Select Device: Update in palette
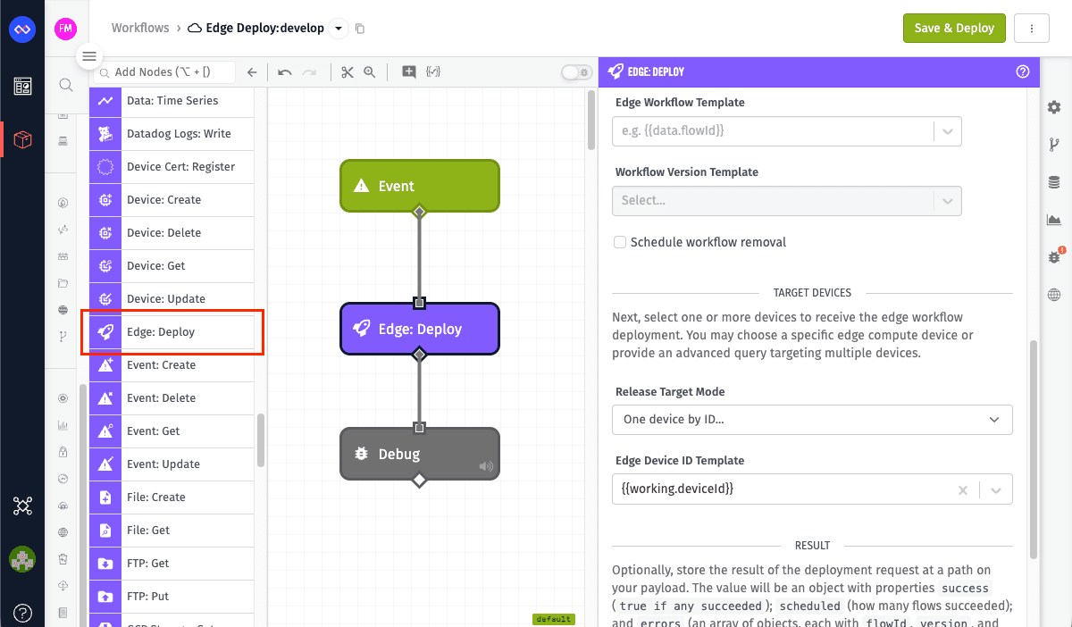The width and height of the screenshot is (1072, 627). 172,299
